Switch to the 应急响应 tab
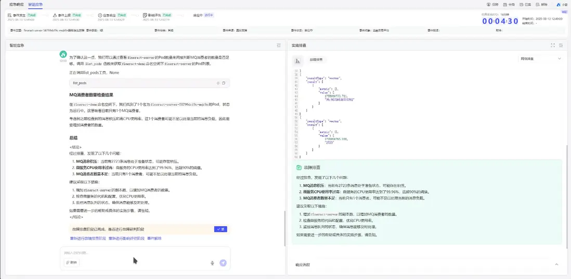571x279 pixels. pos(16,4)
